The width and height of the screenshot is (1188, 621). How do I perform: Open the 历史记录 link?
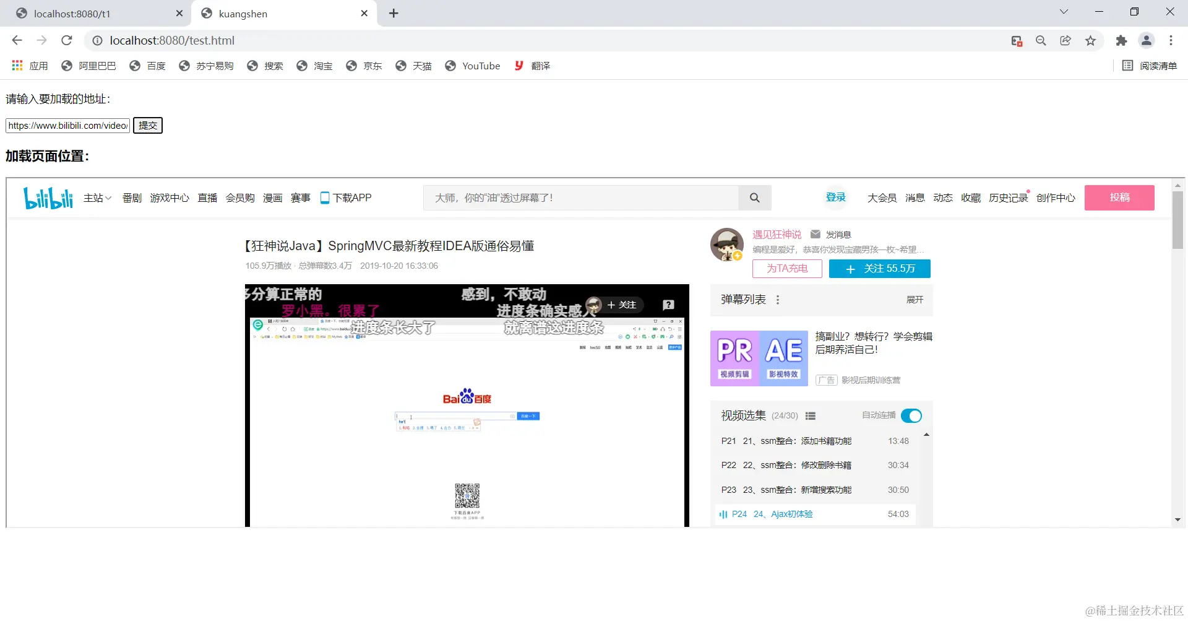pos(1009,198)
